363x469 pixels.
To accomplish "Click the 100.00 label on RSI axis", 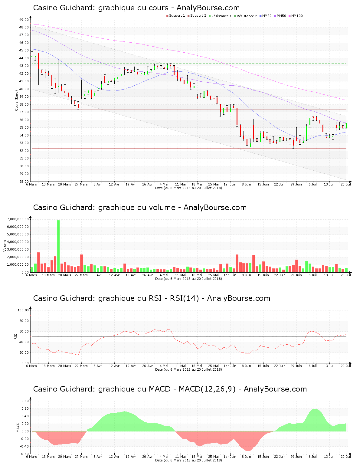I will pyautogui.click(x=23, y=310).
